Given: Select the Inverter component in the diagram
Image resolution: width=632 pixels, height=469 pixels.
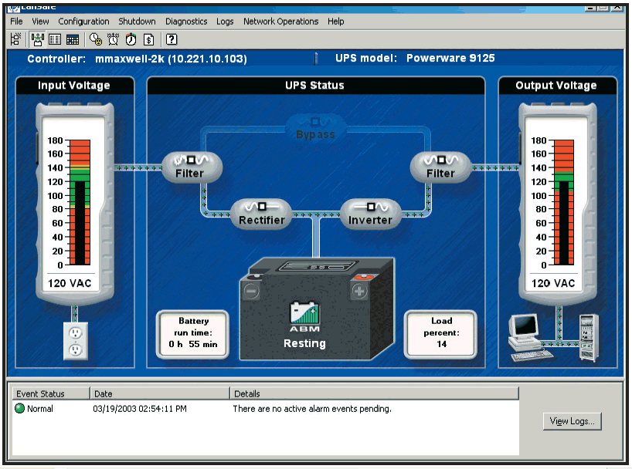Looking at the screenshot, I should click(370, 214).
